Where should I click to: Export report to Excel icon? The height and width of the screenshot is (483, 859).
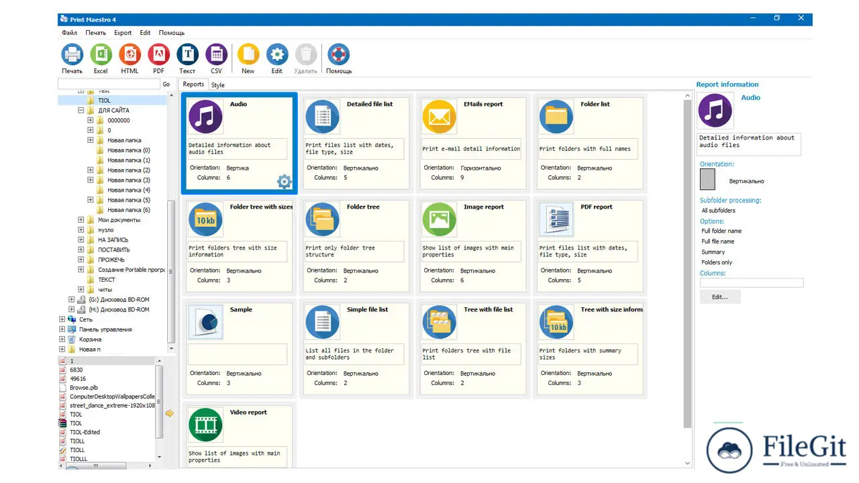pyautogui.click(x=101, y=54)
